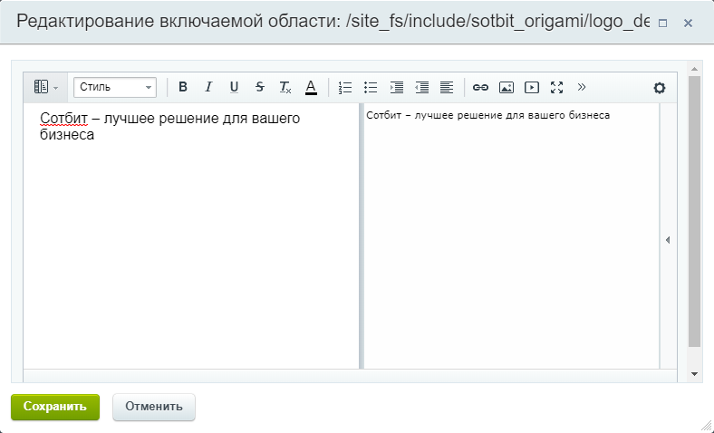The image size is (714, 433).
Task: Increase paragraph indent
Action: point(396,87)
